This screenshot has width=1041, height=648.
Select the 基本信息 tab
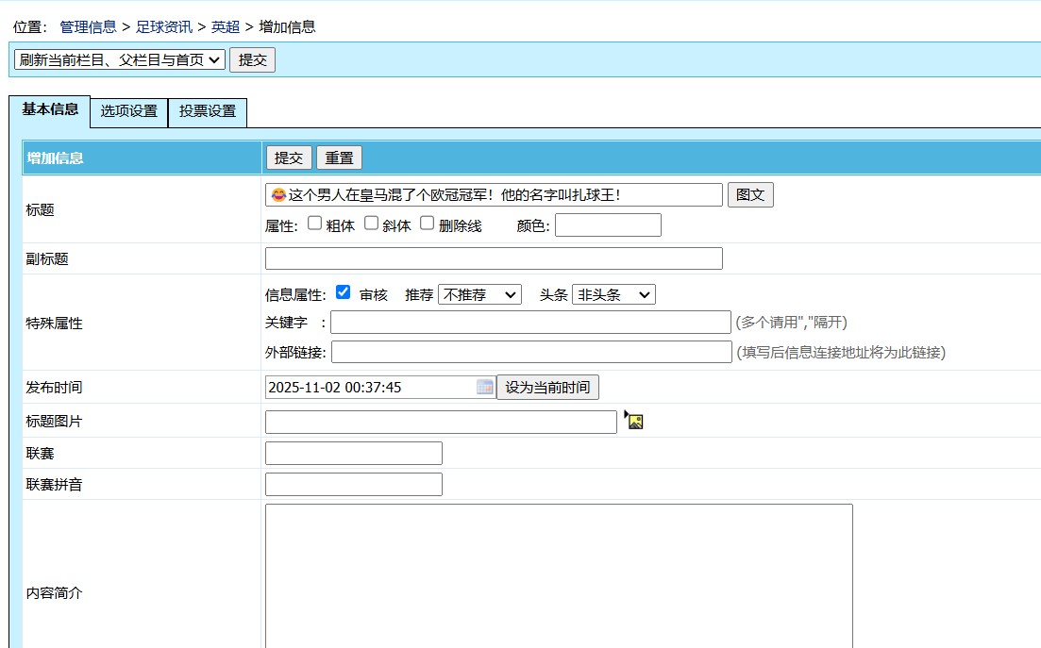click(x=50, y=109)
